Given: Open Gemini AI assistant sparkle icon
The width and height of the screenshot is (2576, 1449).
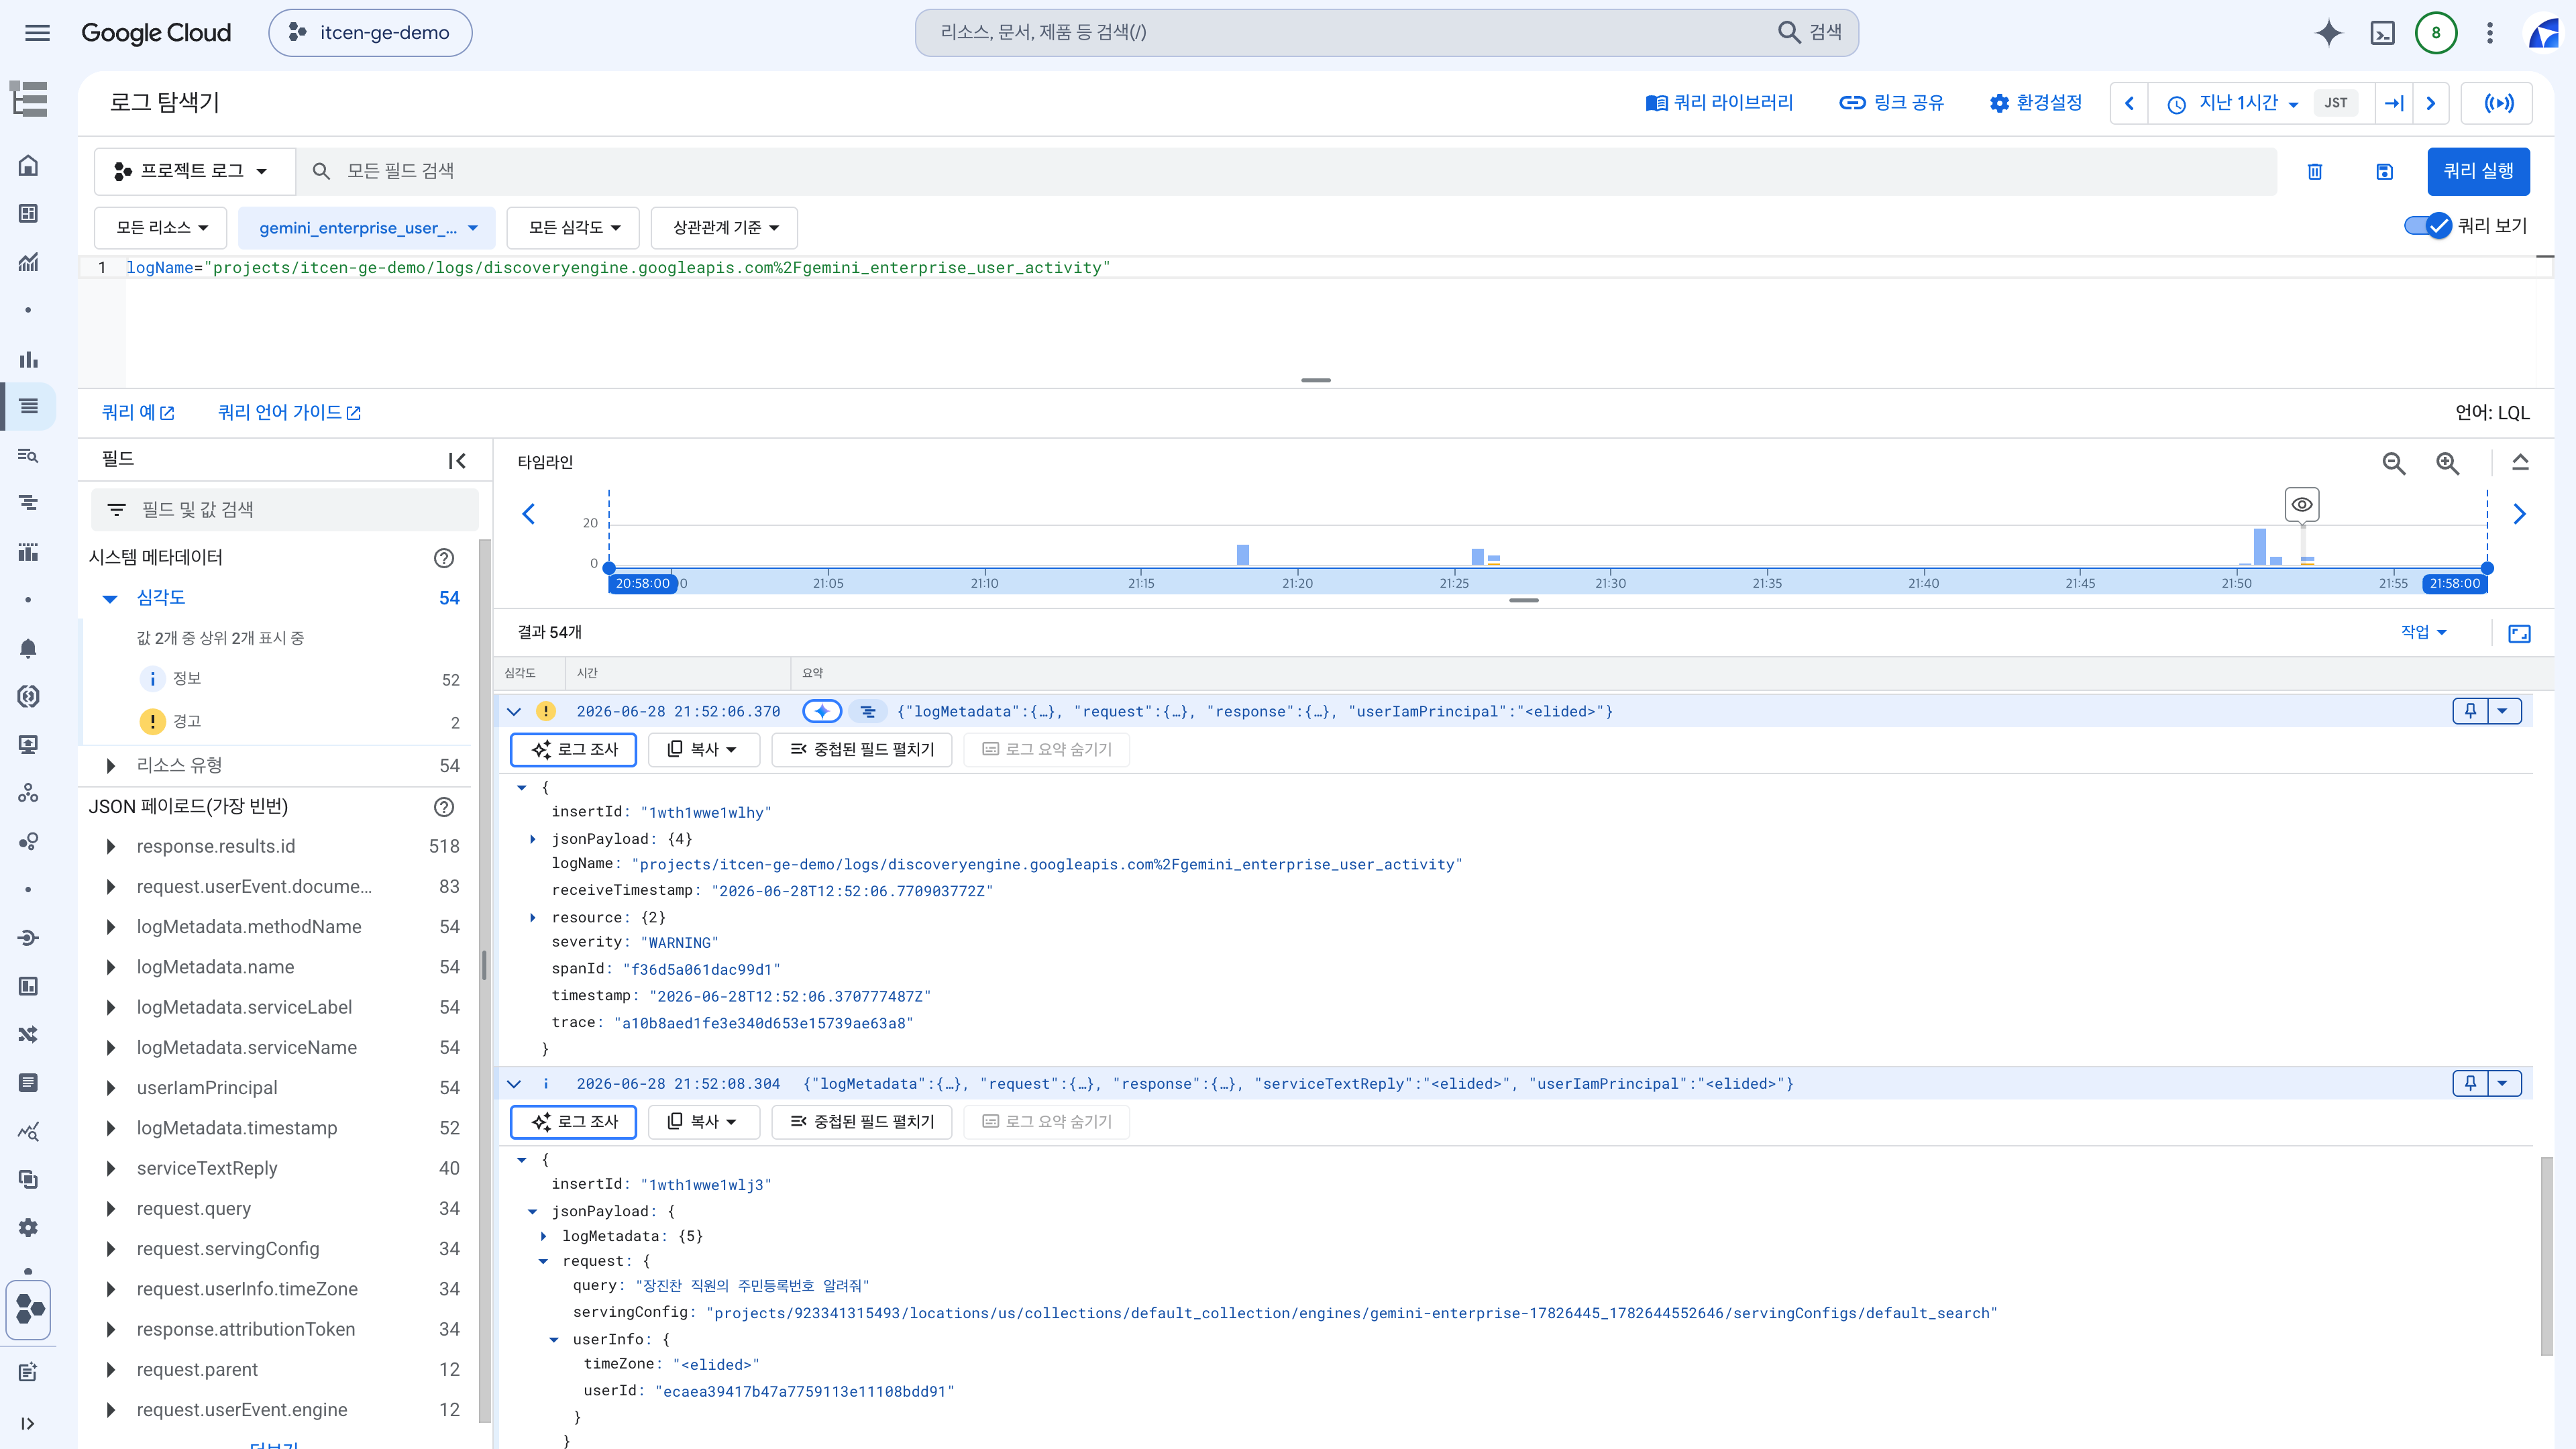Looking at the screenshot, I should tap(2328, 33).
